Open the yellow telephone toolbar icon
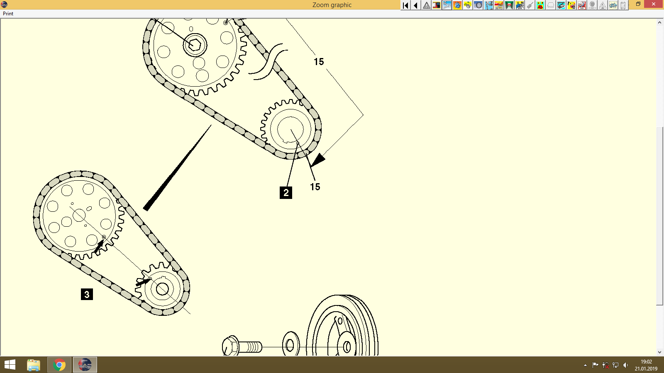 pos(540,5)
